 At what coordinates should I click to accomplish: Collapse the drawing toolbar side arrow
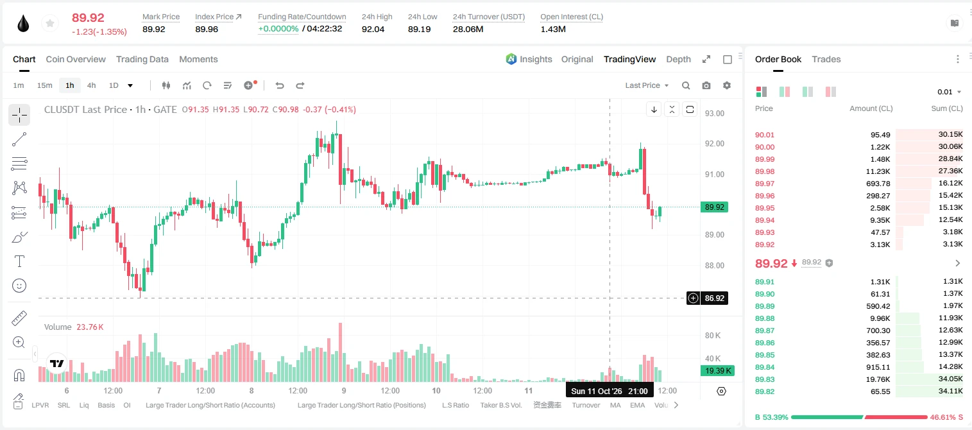[x=35, y=353]
